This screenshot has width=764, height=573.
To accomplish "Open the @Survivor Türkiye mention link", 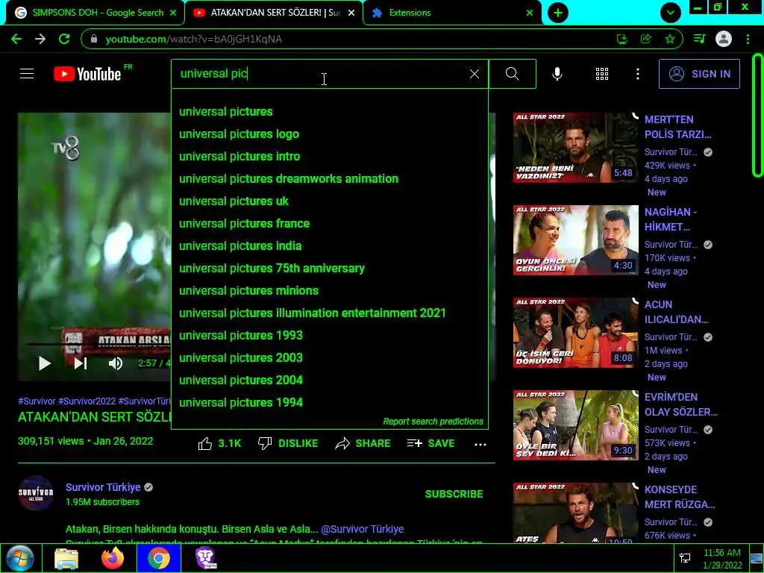I will tap(362, 529).
